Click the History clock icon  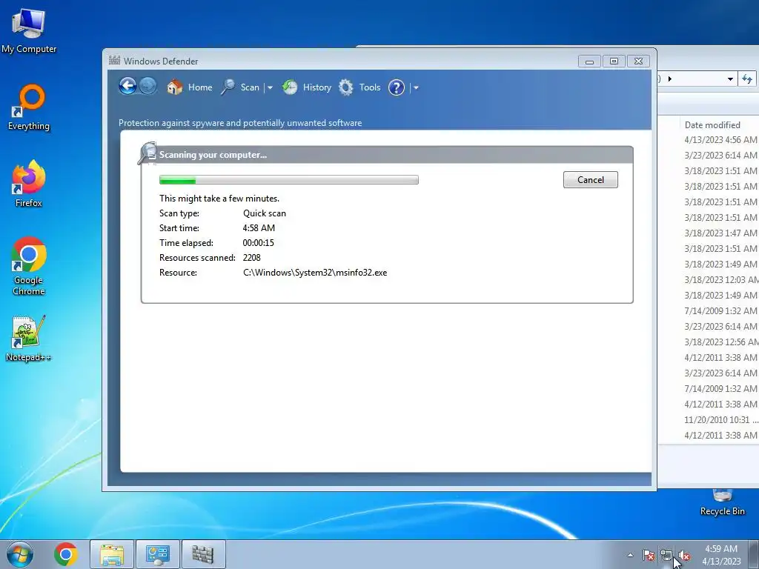coord(290,87)
